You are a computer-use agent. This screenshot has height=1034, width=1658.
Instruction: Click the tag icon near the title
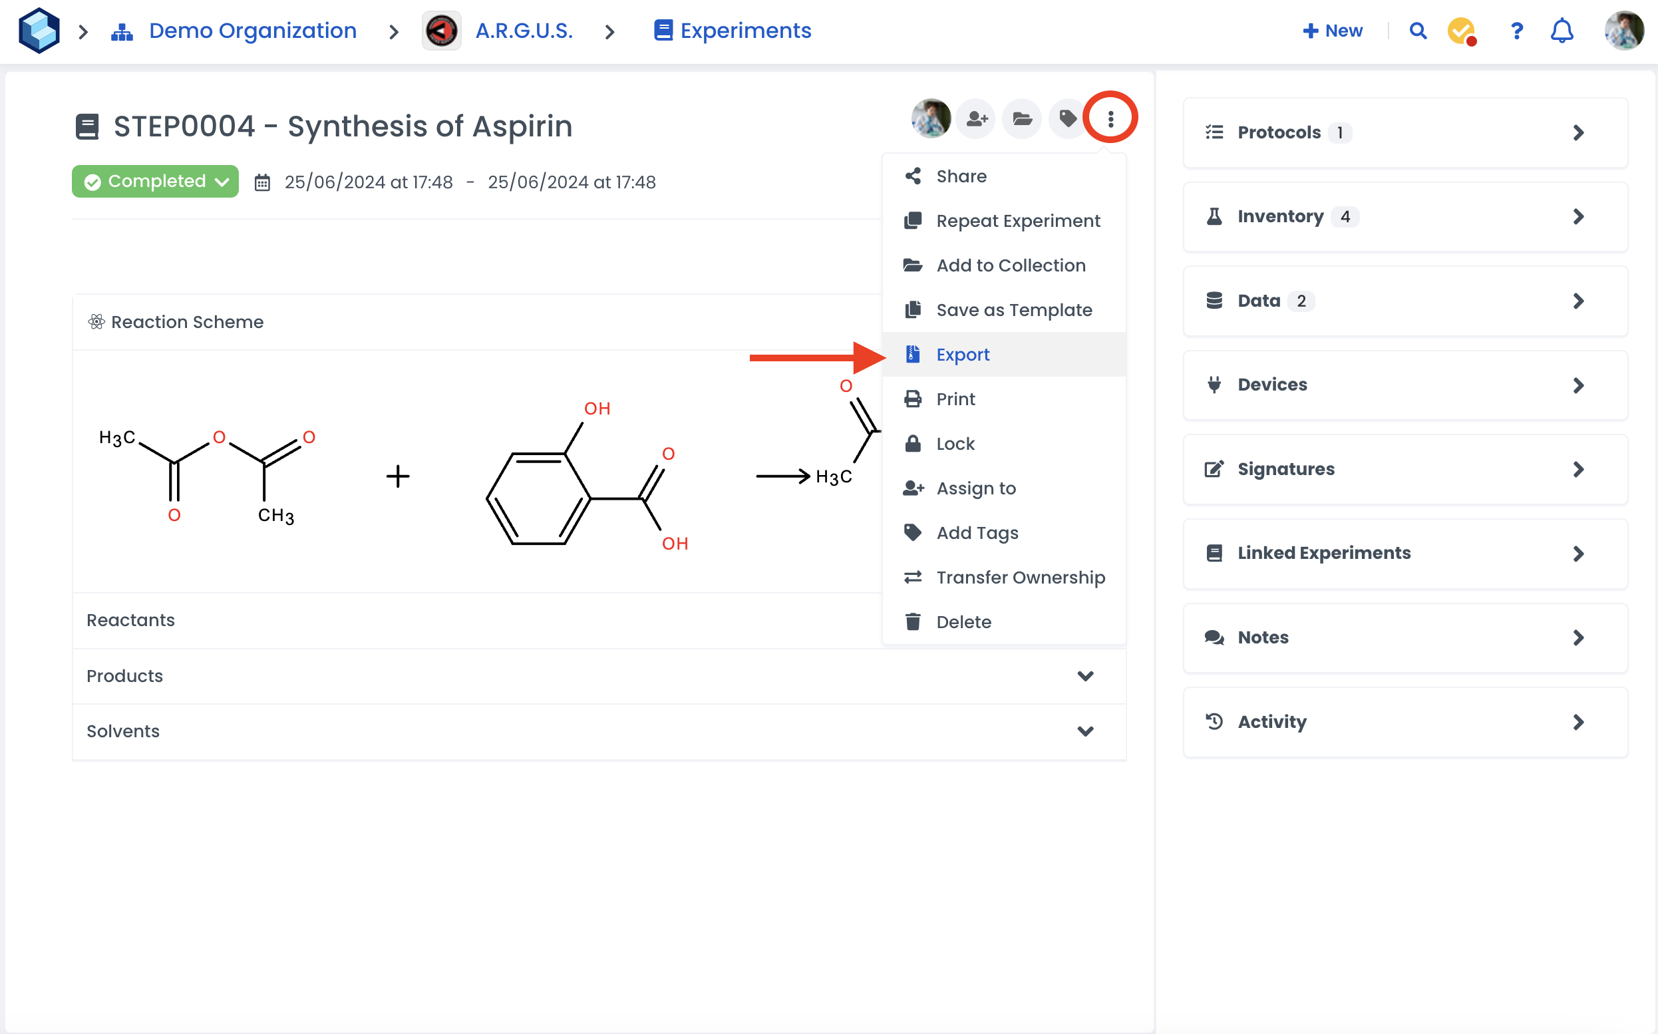[x=1067, y=119]
